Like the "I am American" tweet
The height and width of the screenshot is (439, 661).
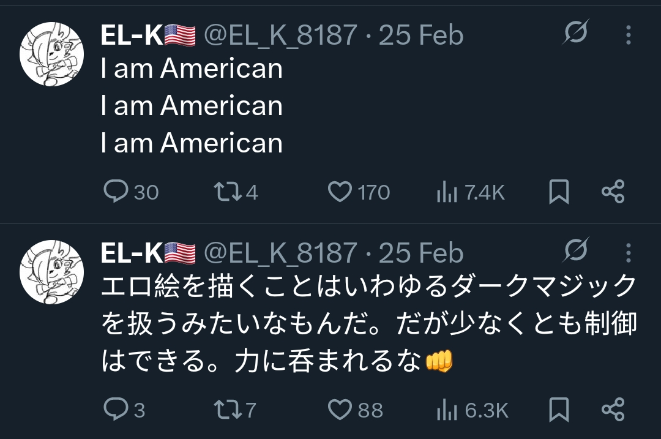[340, 192]
